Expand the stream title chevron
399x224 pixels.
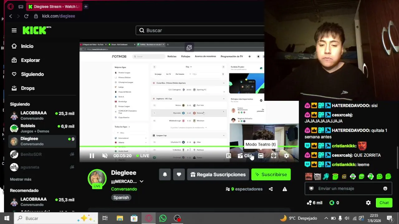pos(142,181)
